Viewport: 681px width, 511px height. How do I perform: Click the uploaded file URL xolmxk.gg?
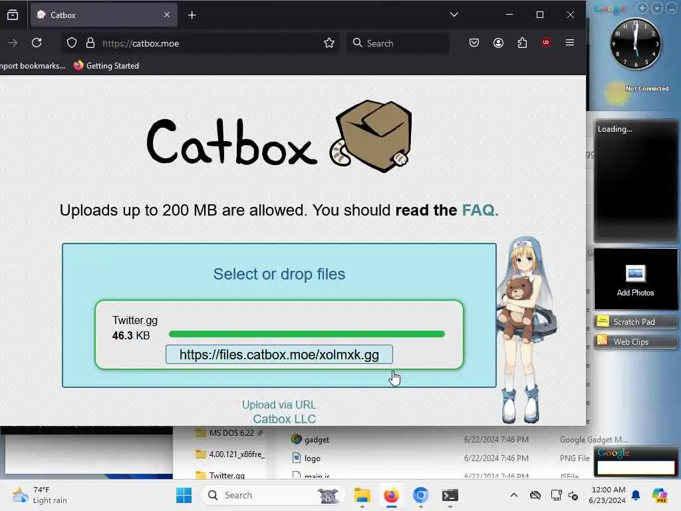[x=279, y=355]
